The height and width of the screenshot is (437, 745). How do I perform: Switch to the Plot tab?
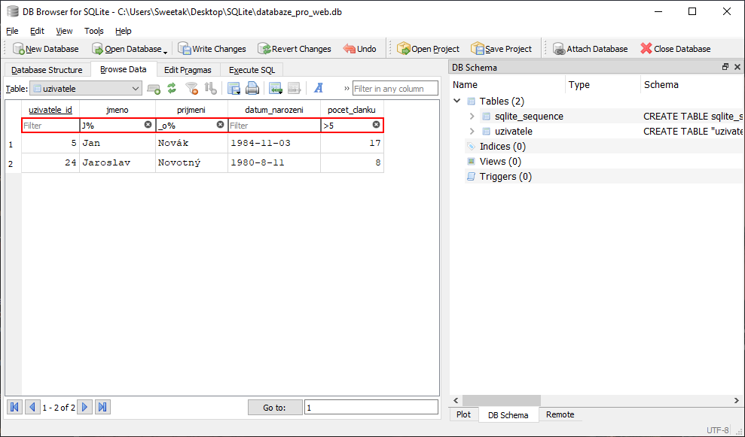tap(463, 414)
